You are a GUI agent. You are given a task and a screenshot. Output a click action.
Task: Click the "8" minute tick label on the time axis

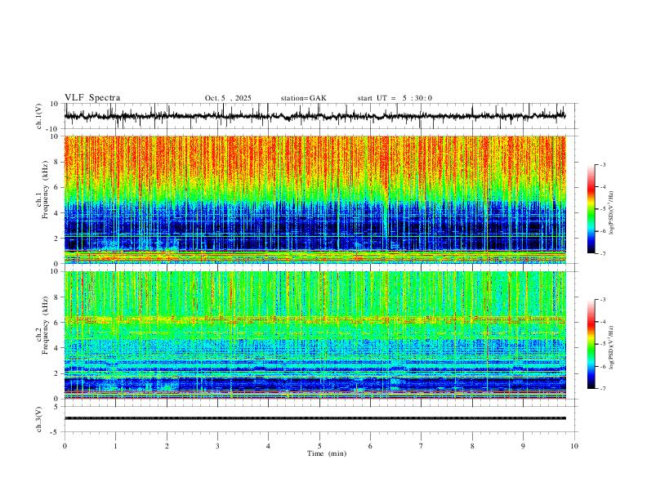[x=472, y=446]
